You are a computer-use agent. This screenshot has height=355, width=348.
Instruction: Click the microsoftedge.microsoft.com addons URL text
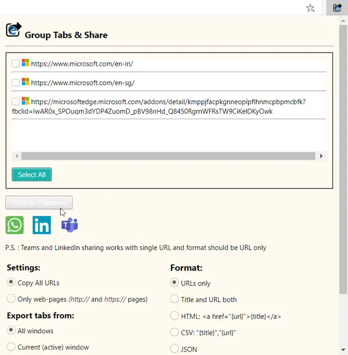point(159,107)
